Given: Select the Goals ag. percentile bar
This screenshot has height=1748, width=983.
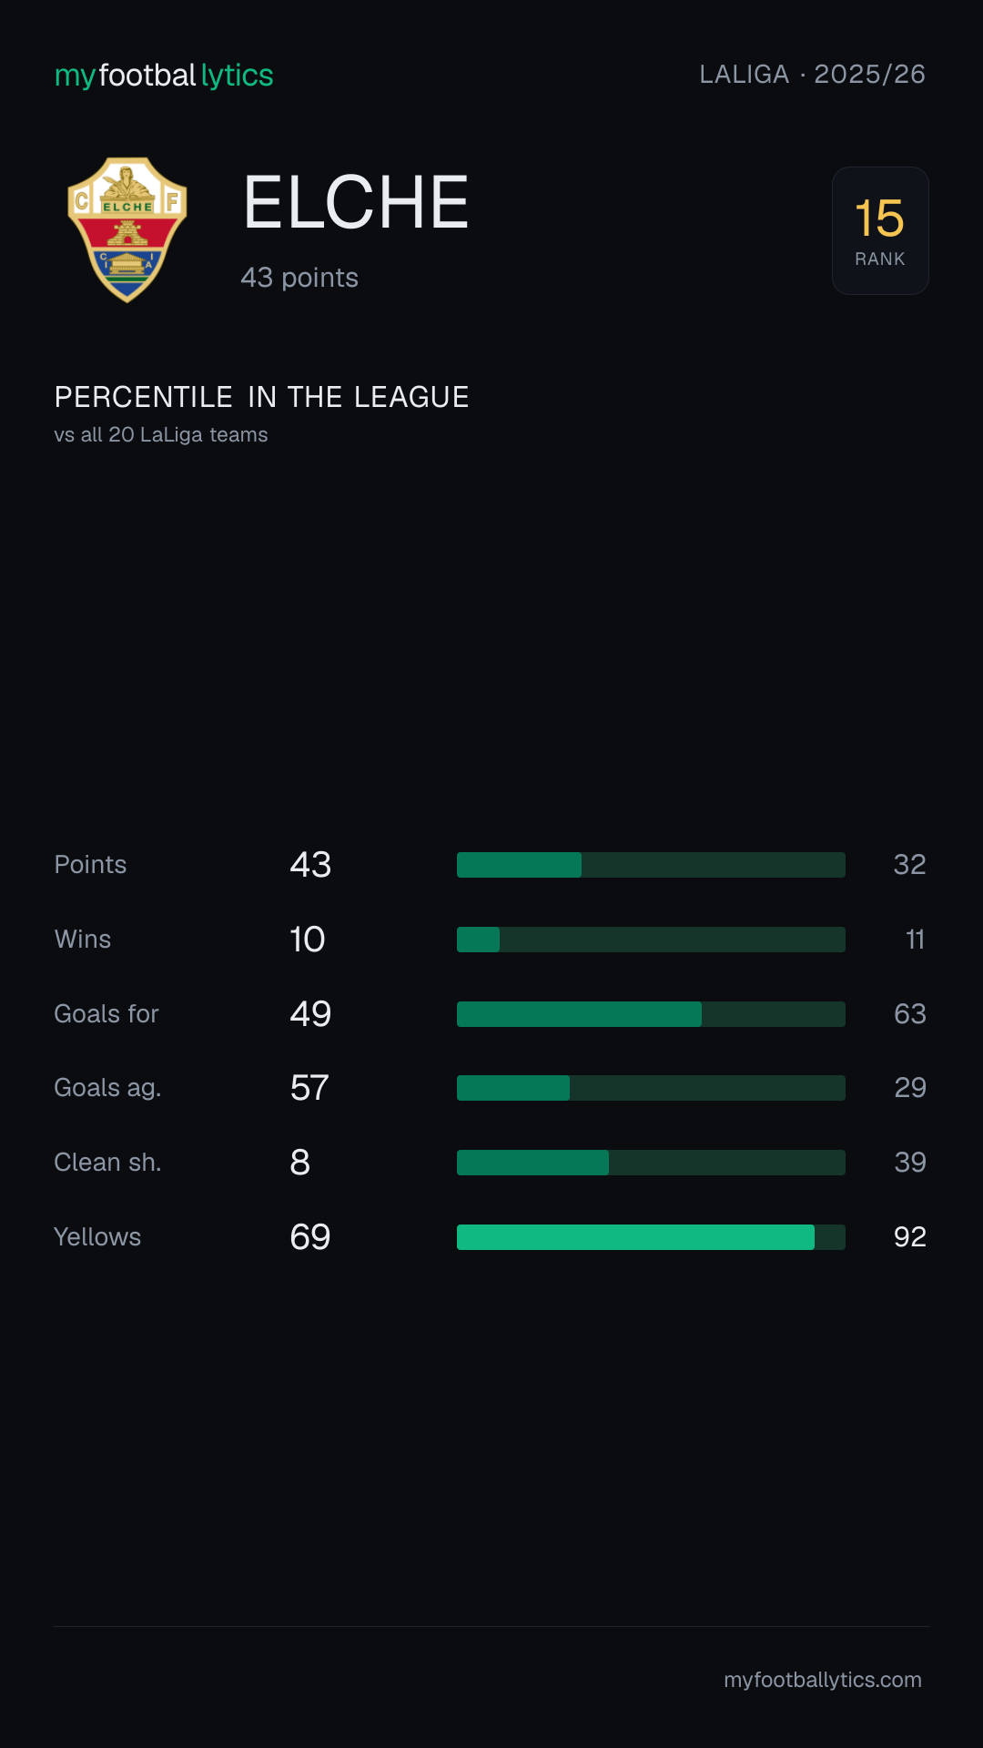Looking at the screenshot, I should tap(651, 1088).
